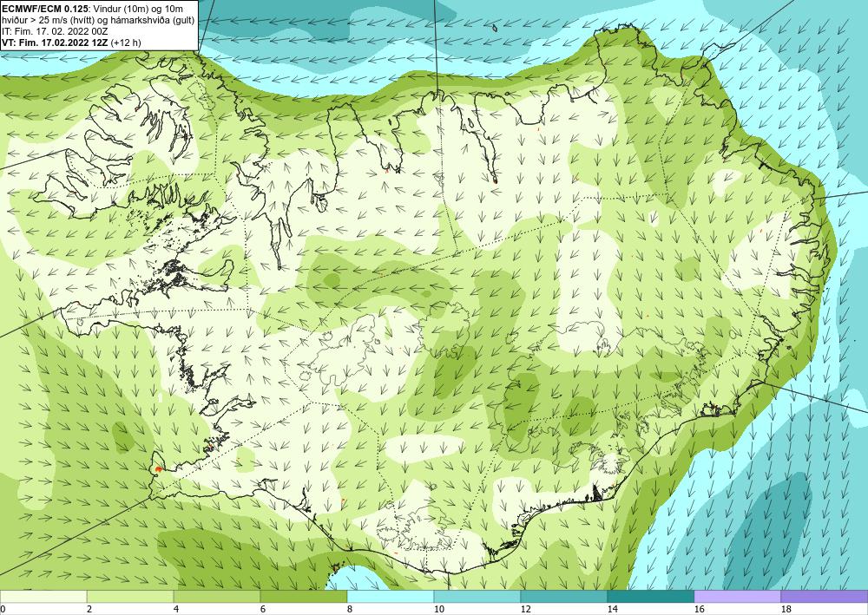Viewport: 868px width, 615px height.
Task: Click the legend scale label "10"
Action: [438, 610]
